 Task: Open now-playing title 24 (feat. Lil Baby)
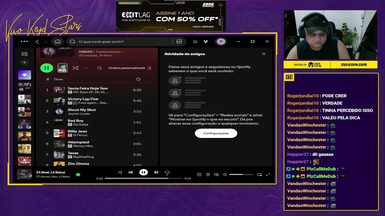coord(51,172)
